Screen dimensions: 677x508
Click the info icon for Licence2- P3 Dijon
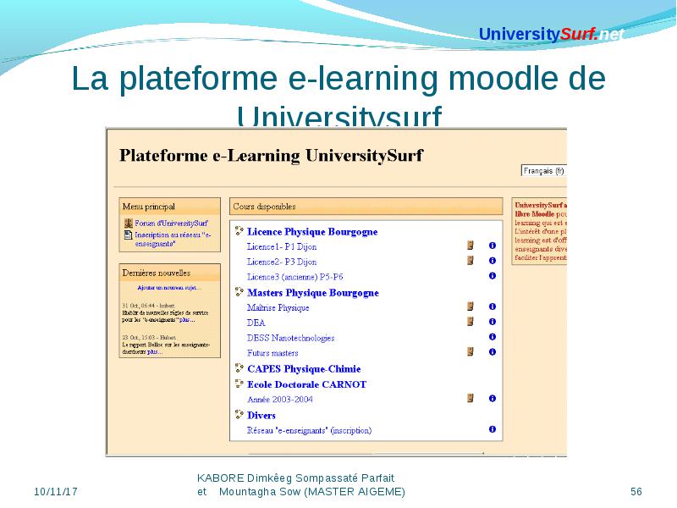[x=493, y=261]
